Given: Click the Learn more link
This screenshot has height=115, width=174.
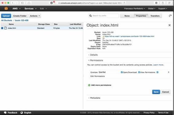Looking at the screenshot, I should click(x=158, y=65).
